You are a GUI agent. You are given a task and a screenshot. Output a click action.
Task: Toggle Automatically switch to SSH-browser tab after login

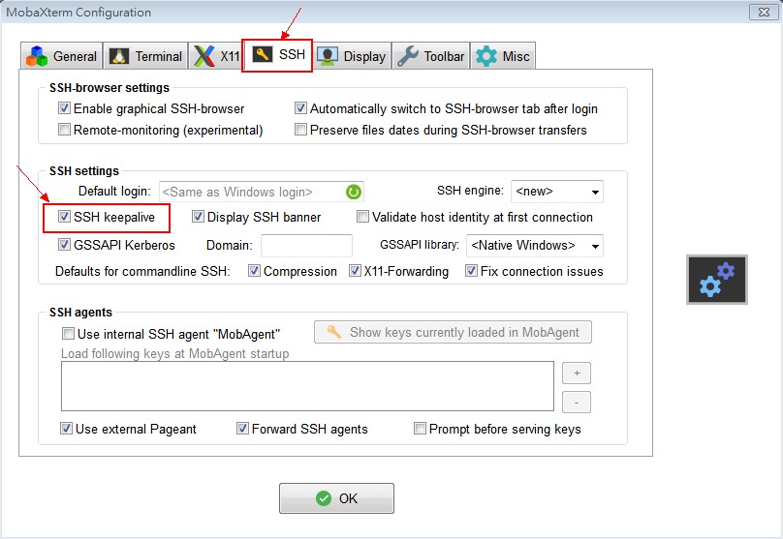(300, 108)
